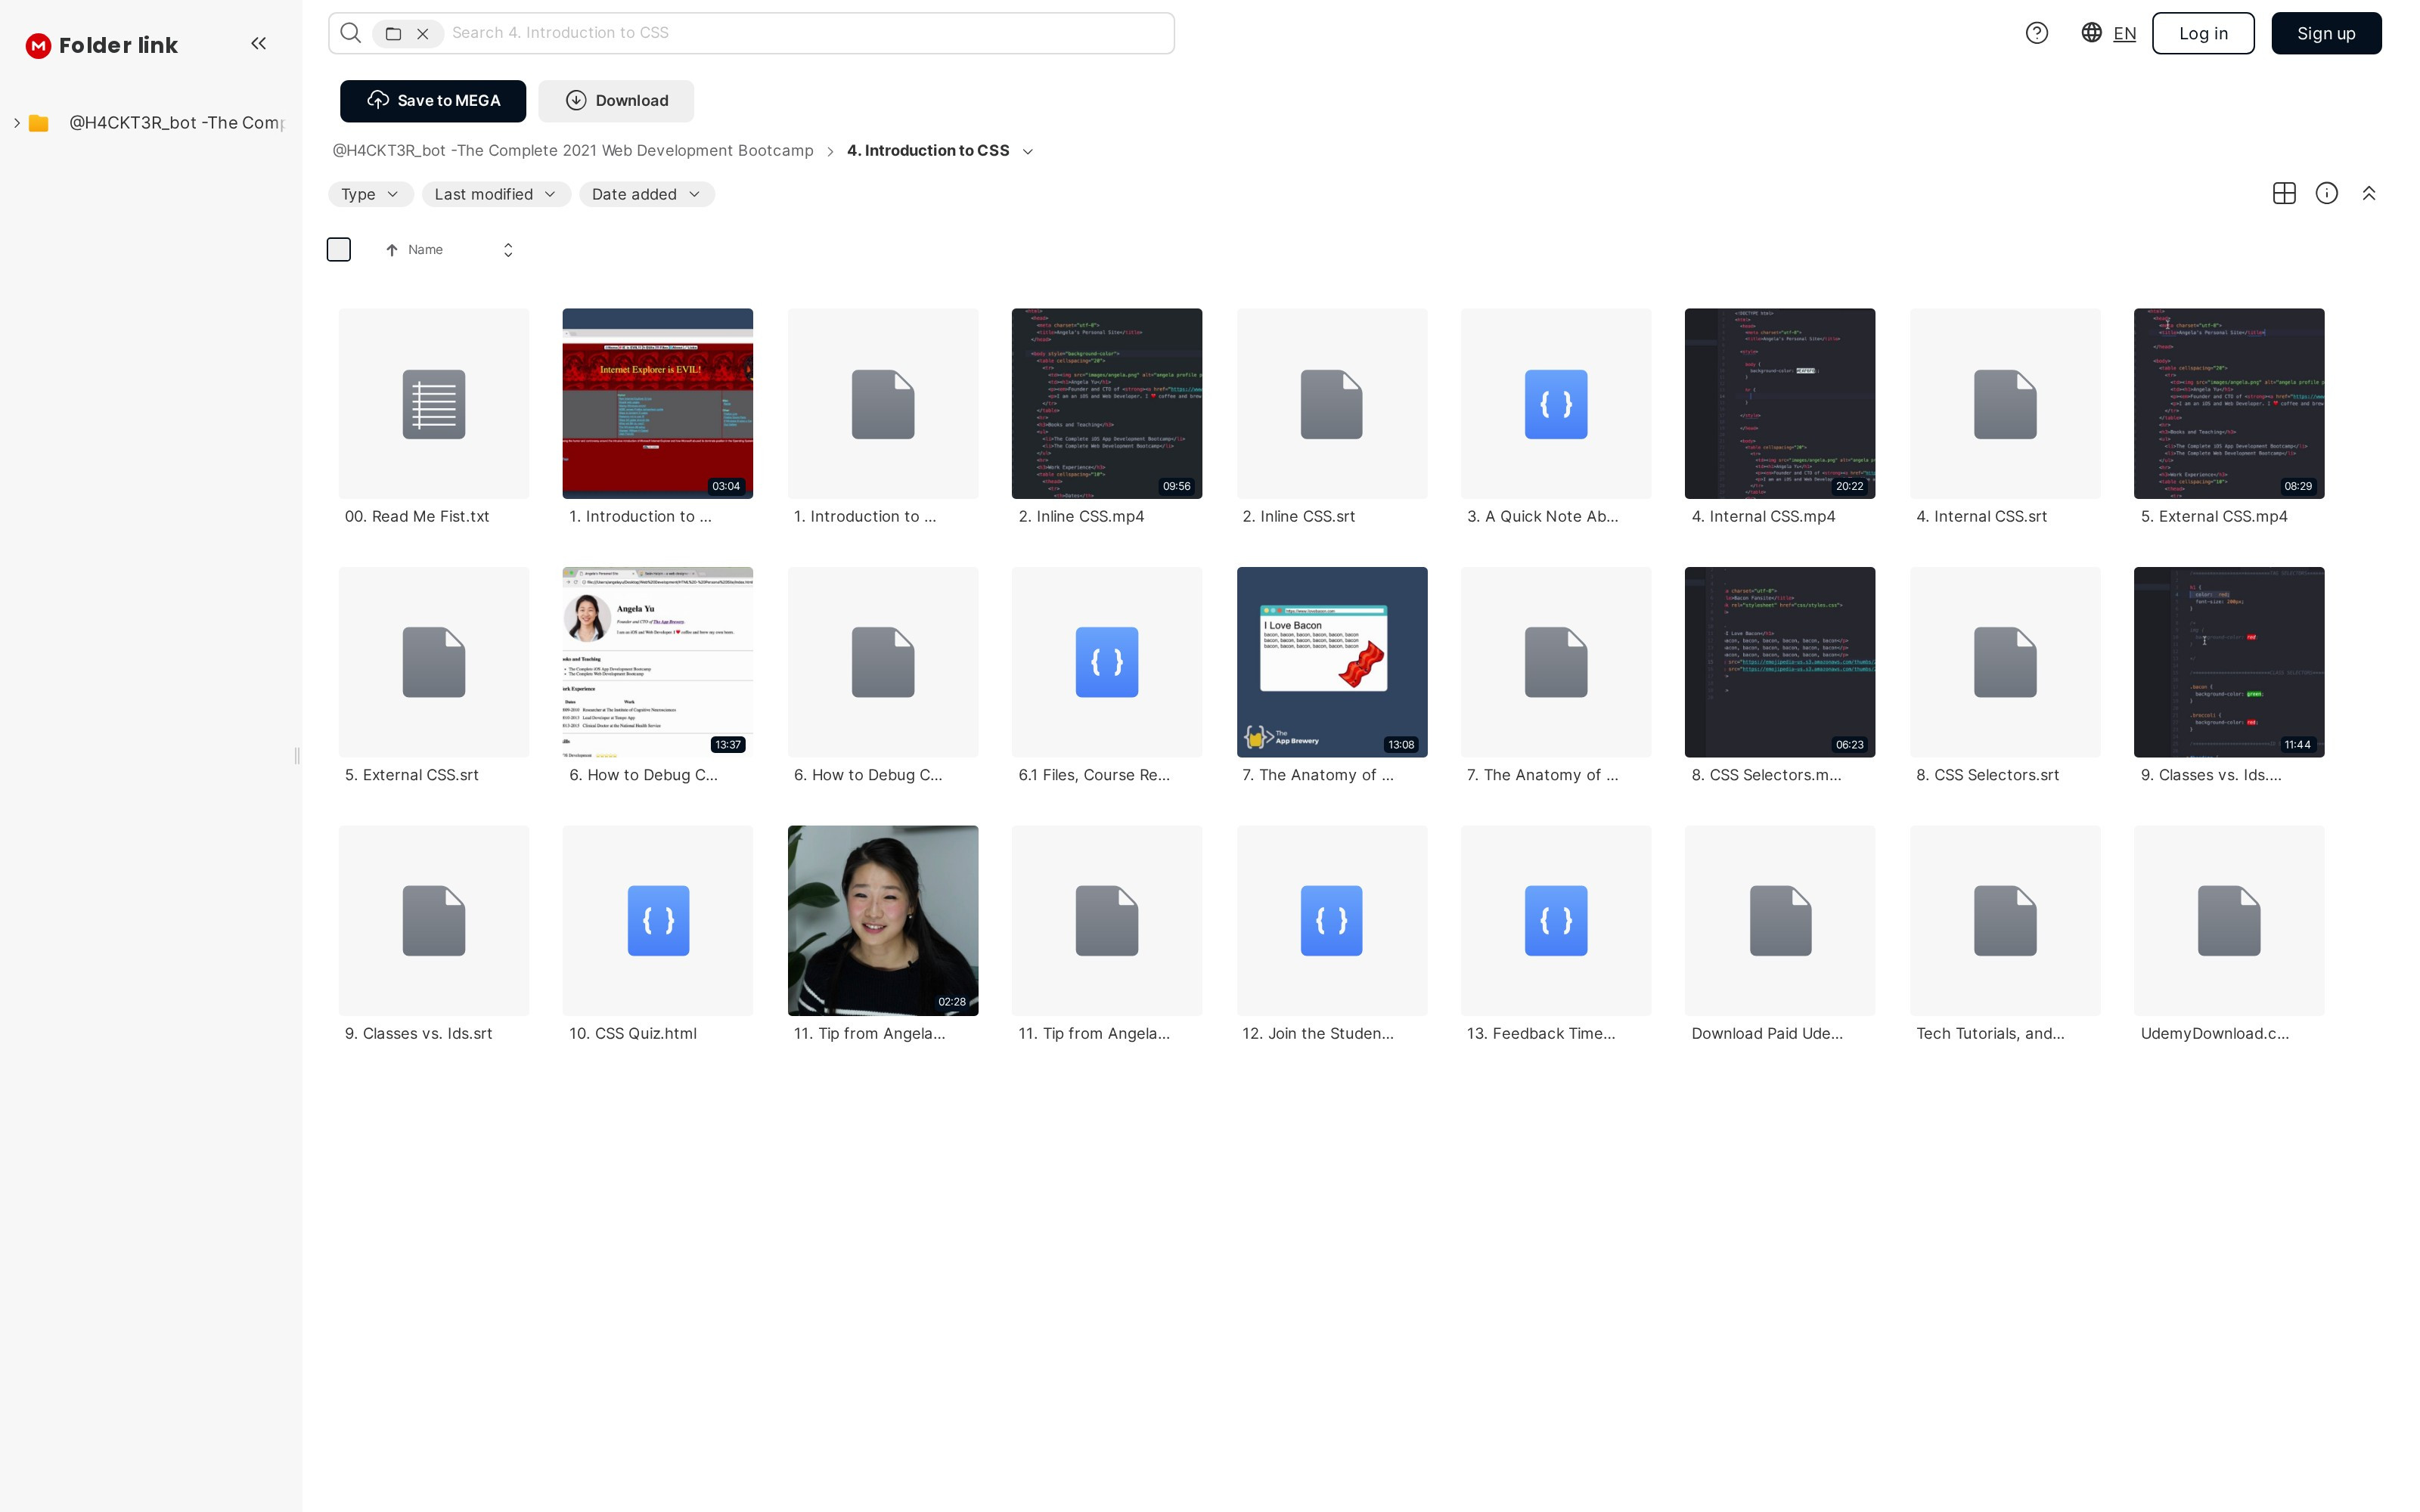Viewport: 2420px width, 1512px height.
Task: Expand the 4. Introduction to CSS breadcrumb menu
Action: coord(1028,151)
